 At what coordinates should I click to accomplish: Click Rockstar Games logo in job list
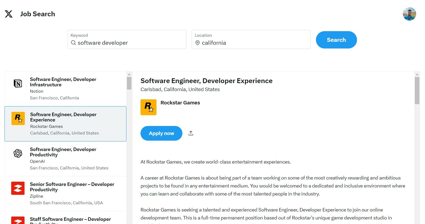click(18, 118)
